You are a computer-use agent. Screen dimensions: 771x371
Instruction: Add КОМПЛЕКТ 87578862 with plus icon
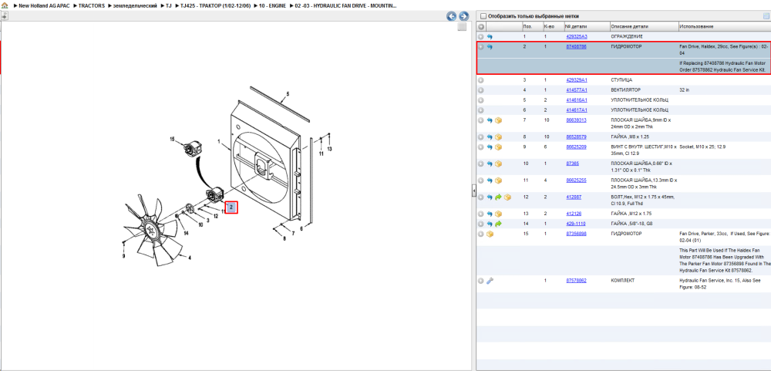[481, 281]
